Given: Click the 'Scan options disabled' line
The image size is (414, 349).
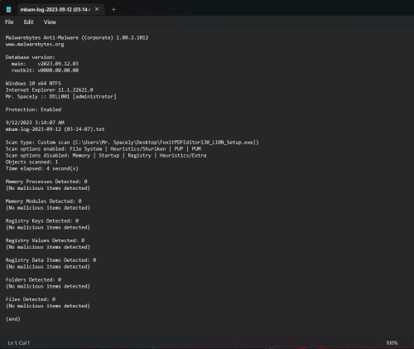Looking at the screenshot, I should [x=106, y=156].
